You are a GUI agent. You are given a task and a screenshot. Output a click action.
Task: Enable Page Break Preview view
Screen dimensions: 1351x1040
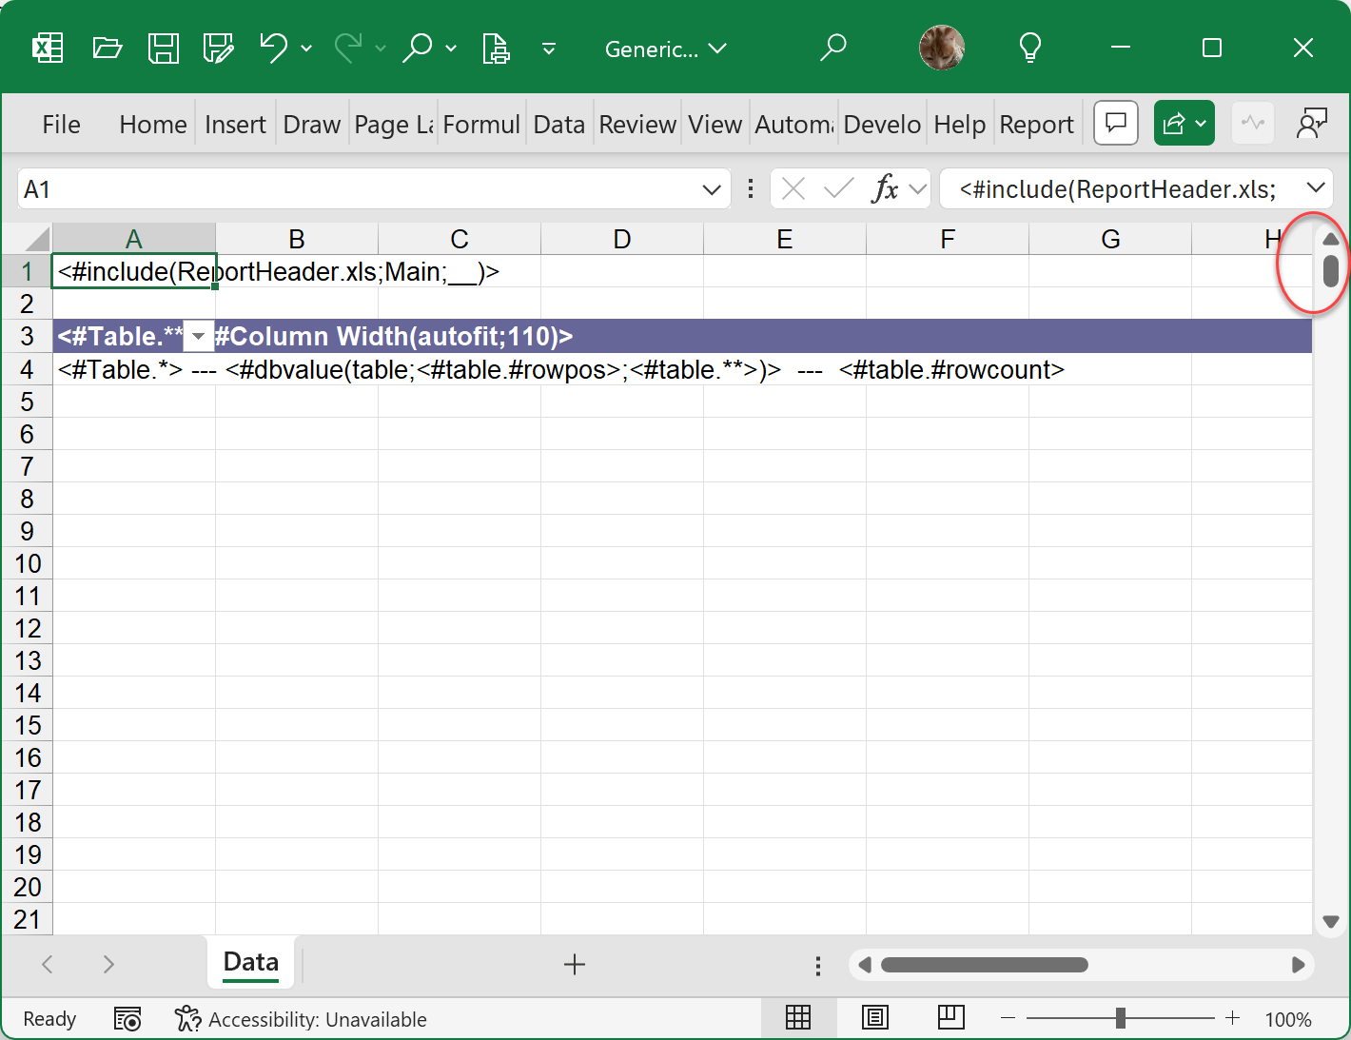[x=950, y=1018]
